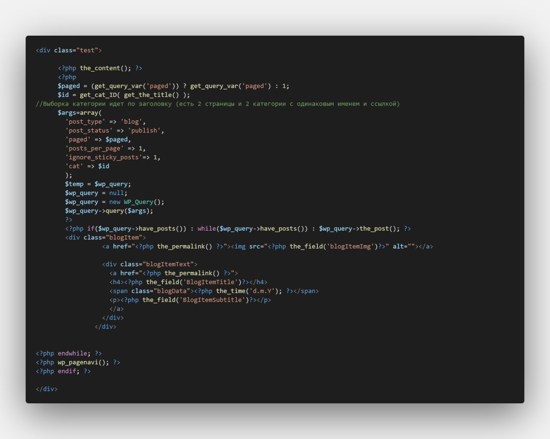Click the new WP_Query() line

point(115,202)
